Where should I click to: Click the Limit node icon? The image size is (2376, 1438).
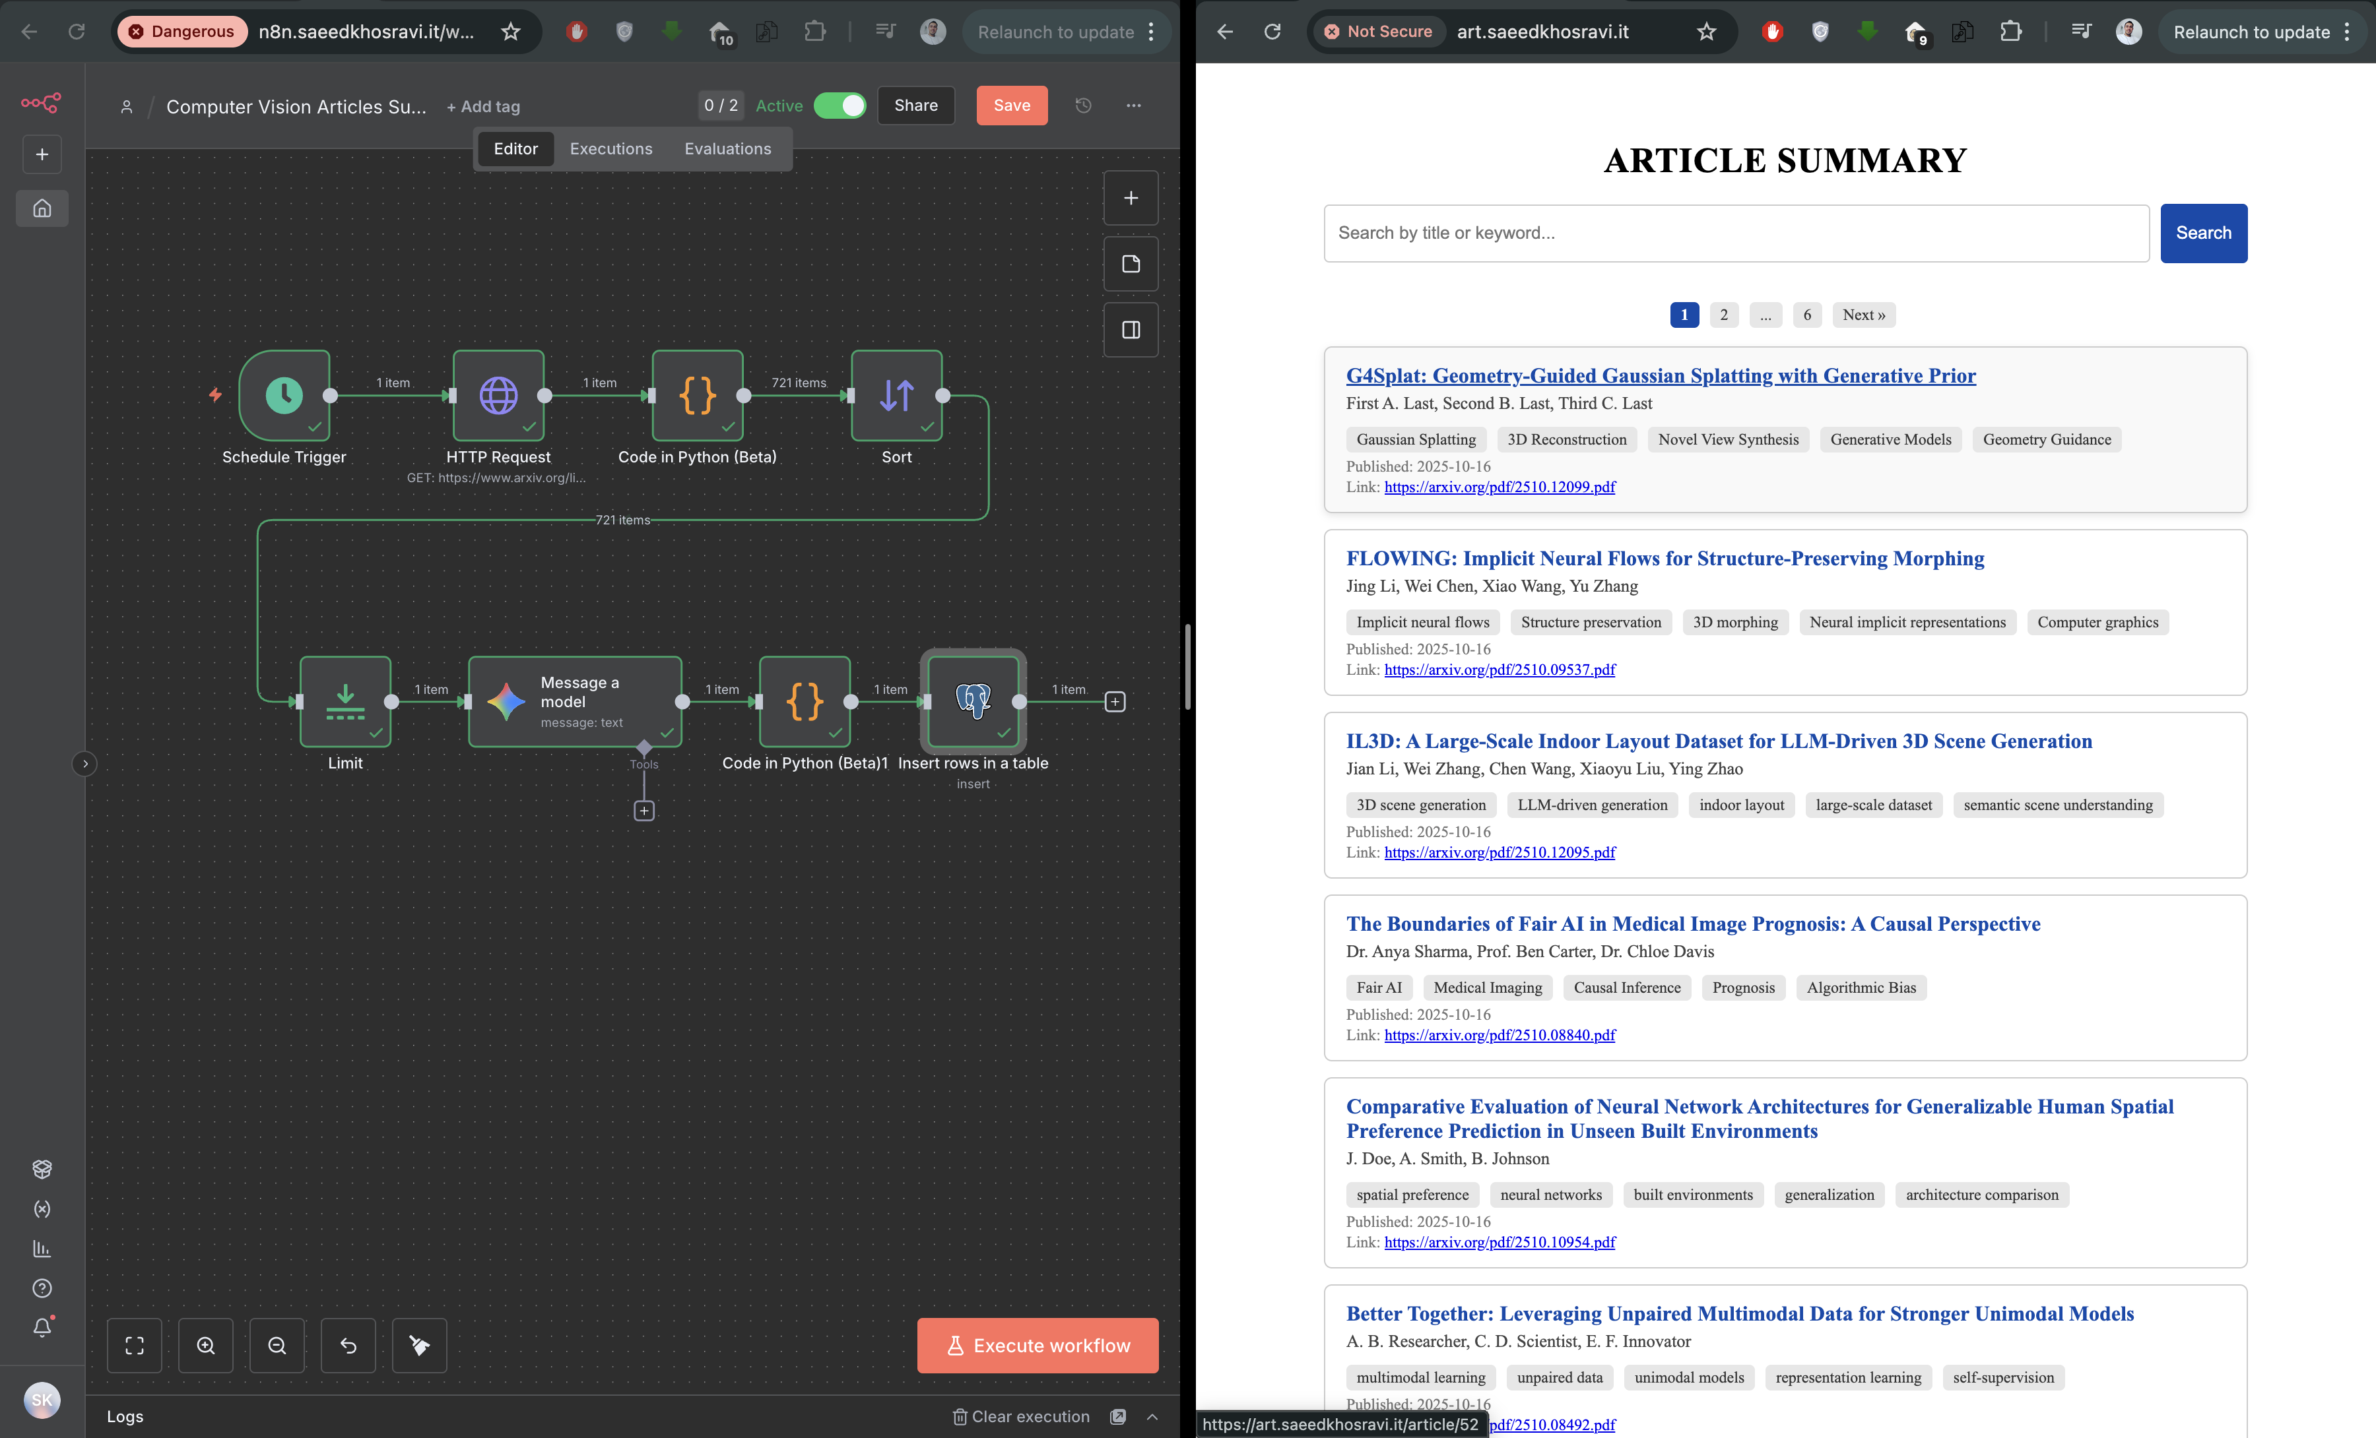(345, 701)
